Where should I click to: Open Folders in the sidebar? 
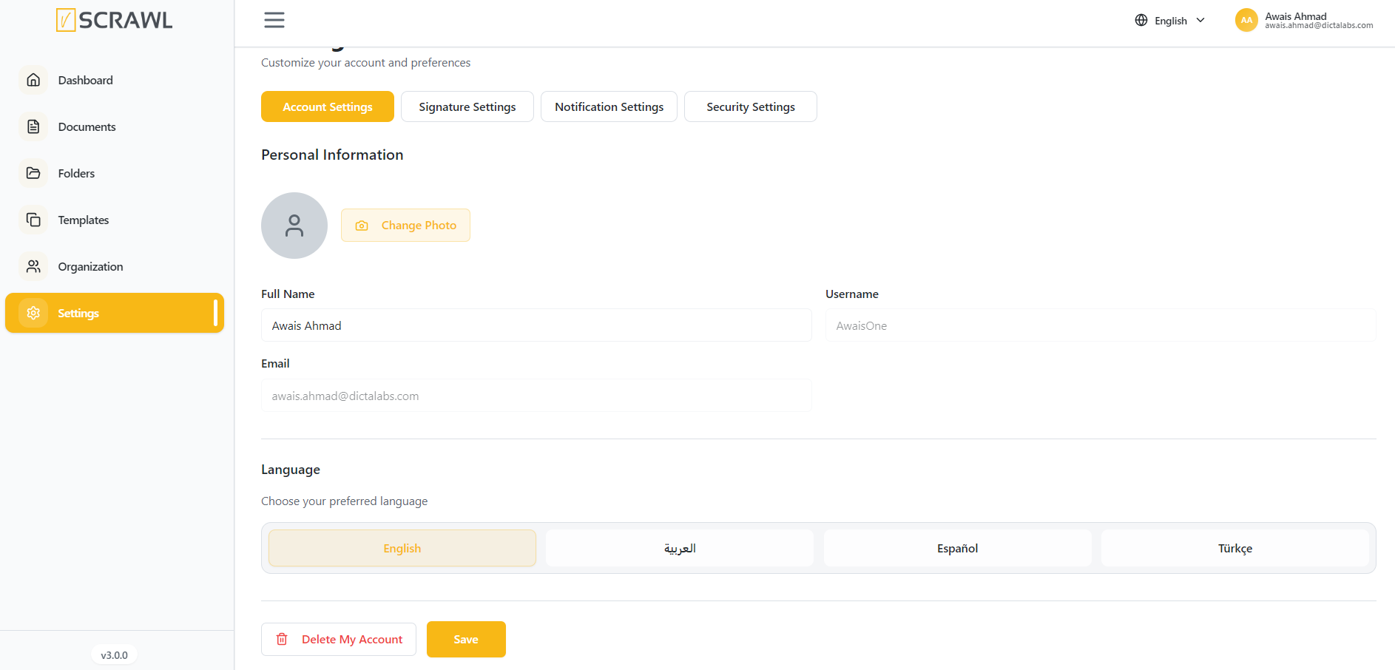115,173
